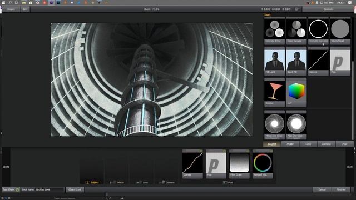Switch to the Matte tools tab
Screen dimensions: 356x200
[290, 144]
